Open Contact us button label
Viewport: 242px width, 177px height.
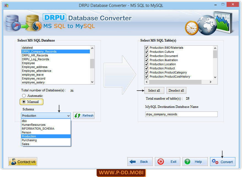pos(26,162)
